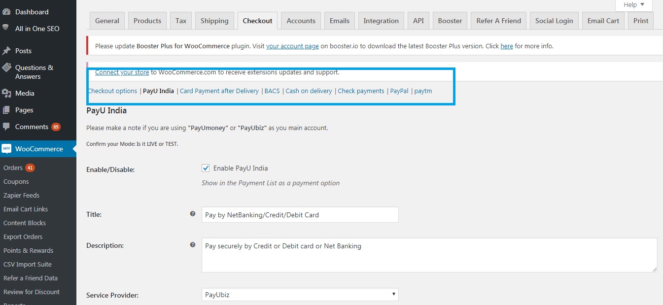
Task: Open Card Payment after Delivery settings
Action: tap(219, 91)
